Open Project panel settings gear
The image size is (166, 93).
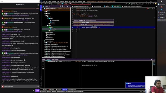point(68,6)
